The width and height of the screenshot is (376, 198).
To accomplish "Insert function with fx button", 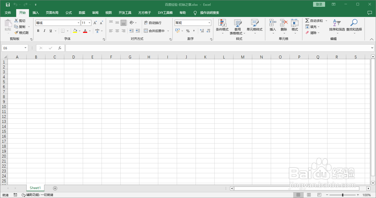I will click(x=60, y=48).
